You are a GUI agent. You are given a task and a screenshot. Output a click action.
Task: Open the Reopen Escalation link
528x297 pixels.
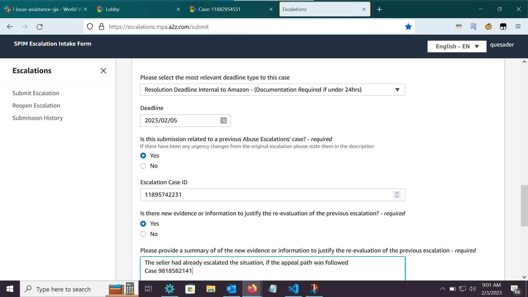click(x=36, y=106)
